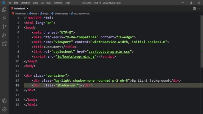This screenshot has width=203, height=114.
Task: Click index.html in the breadcrumb
Action: [21, 14]
